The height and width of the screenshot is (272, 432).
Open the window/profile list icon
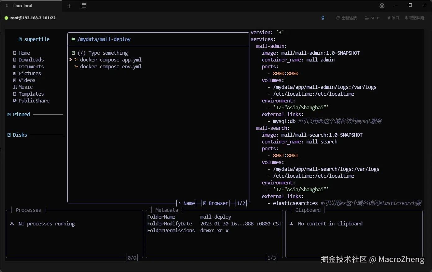(84, 6)
